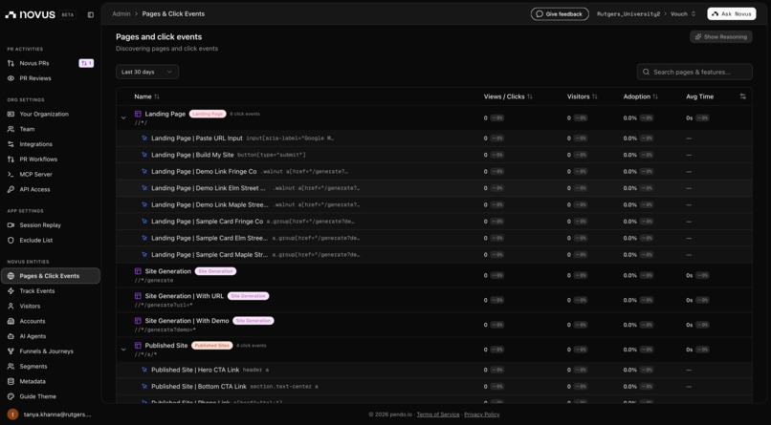This screenshot has height=425, width=771.
Task: Click the Accounts building icon
Action: (11, 322)
